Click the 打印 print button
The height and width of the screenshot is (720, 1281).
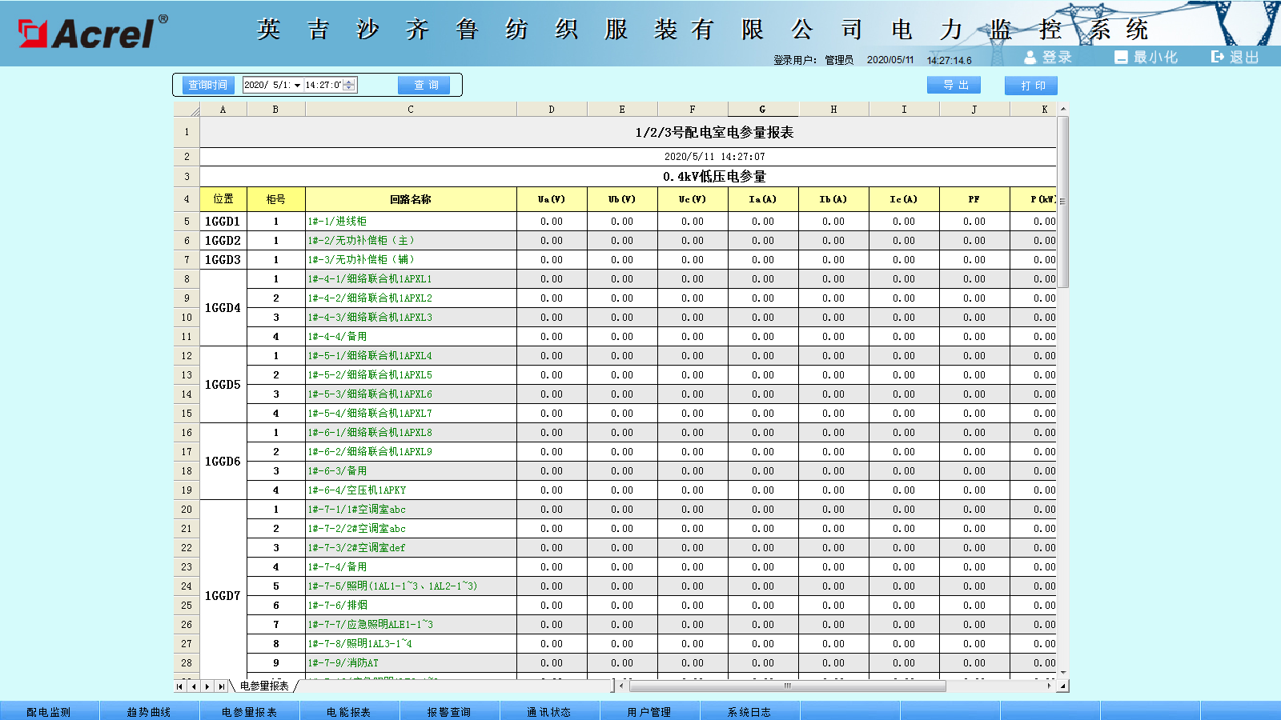(x=1031, y=86)
